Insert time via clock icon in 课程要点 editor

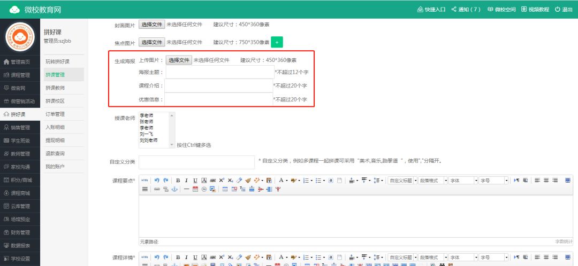(x=204, y=189)
